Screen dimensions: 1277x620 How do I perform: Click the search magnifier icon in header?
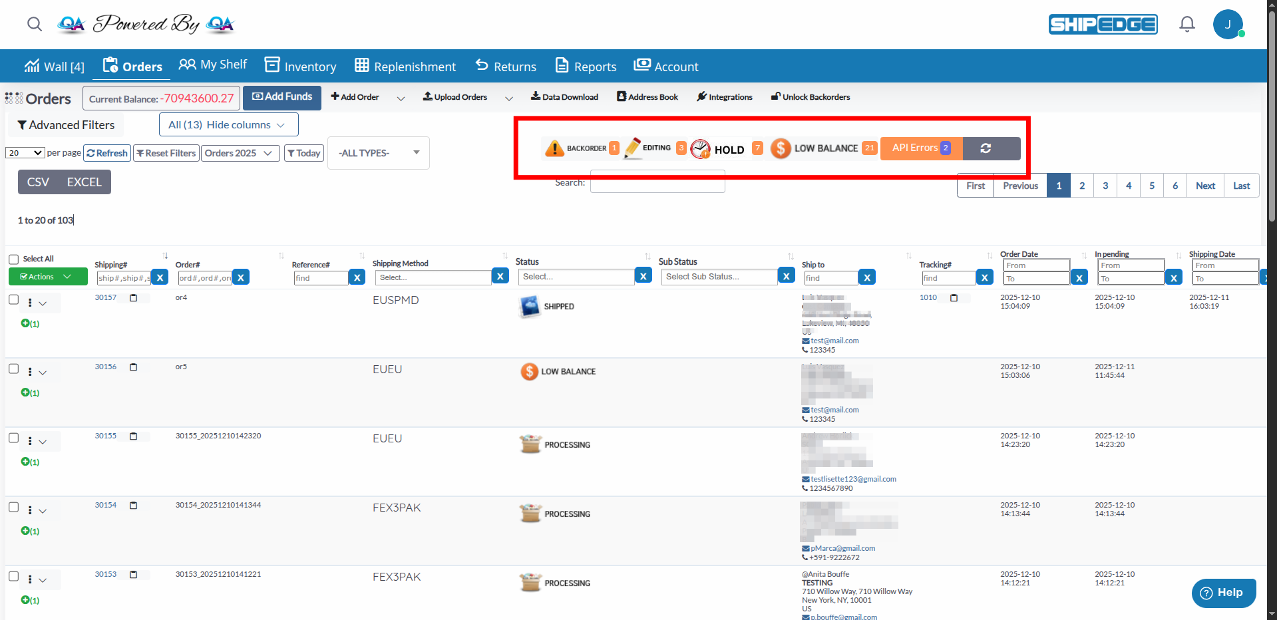[x=35, y=25]
